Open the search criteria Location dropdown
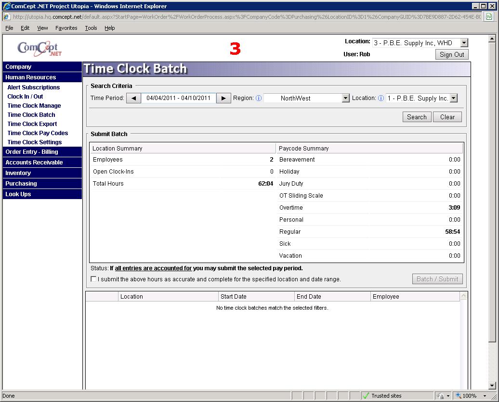499x402 pixels. point(453,98)
